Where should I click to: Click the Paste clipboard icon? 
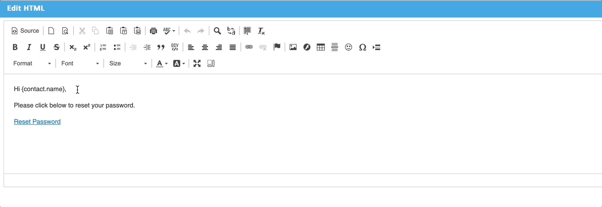[x=110, y=31]
